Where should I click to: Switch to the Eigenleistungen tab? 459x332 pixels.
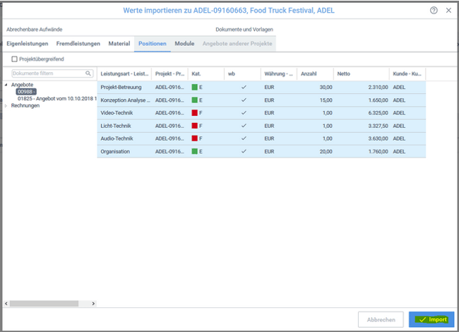(x=28, y=44)
